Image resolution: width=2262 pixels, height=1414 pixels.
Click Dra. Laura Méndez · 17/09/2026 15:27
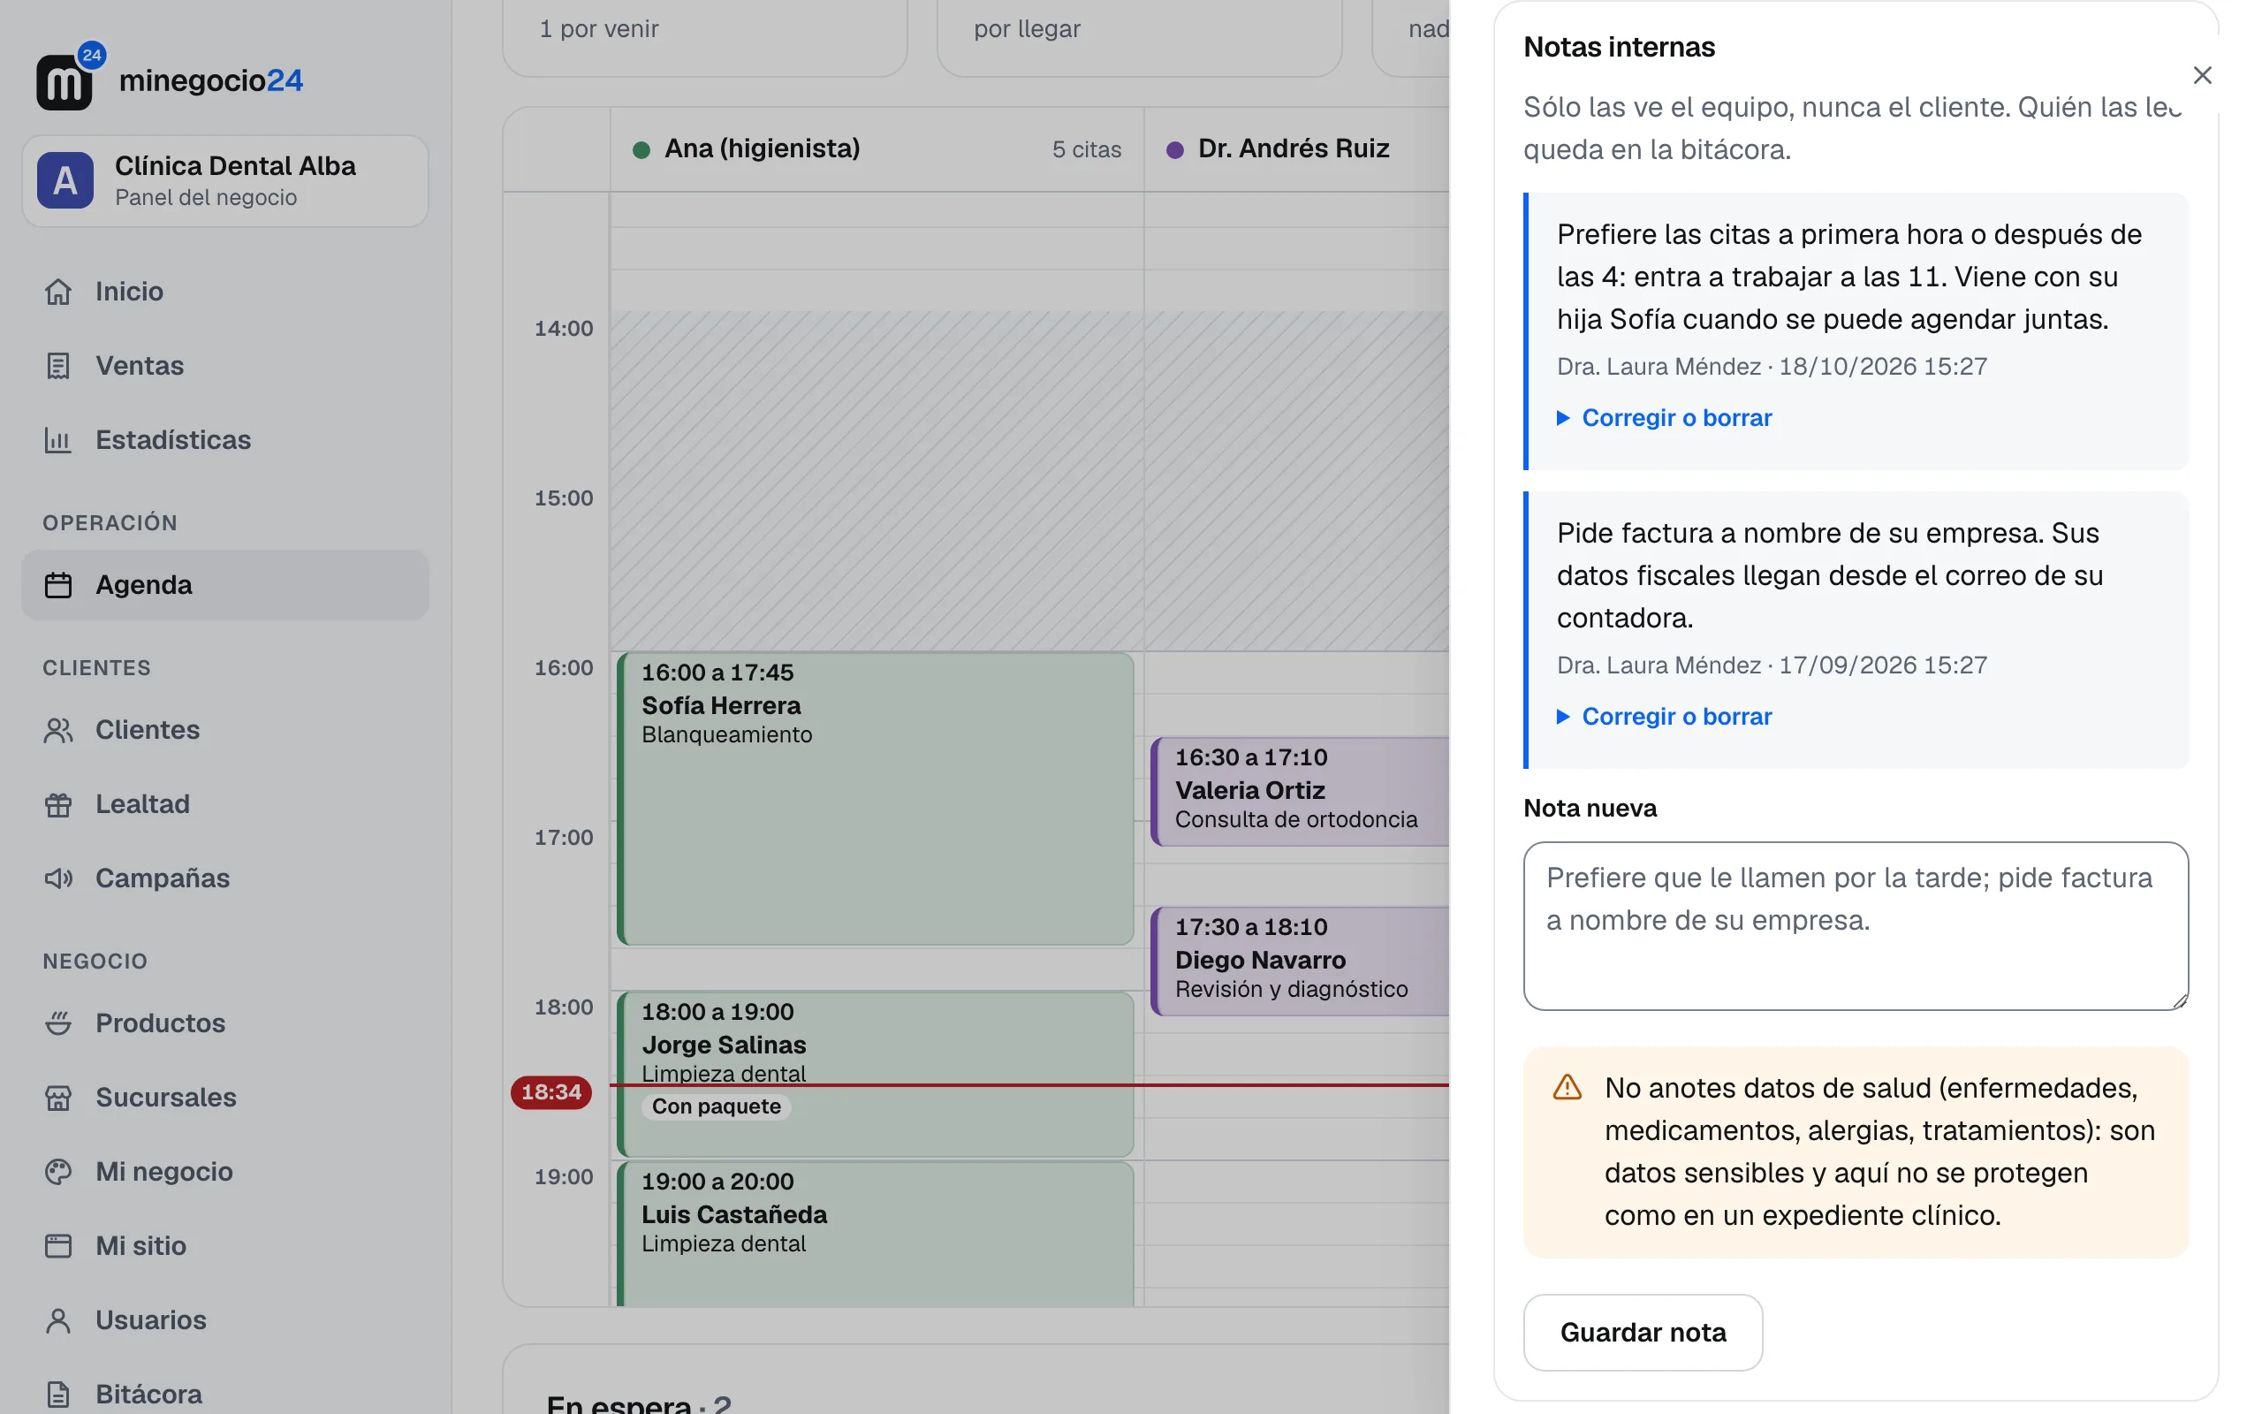coord(1772,665)
